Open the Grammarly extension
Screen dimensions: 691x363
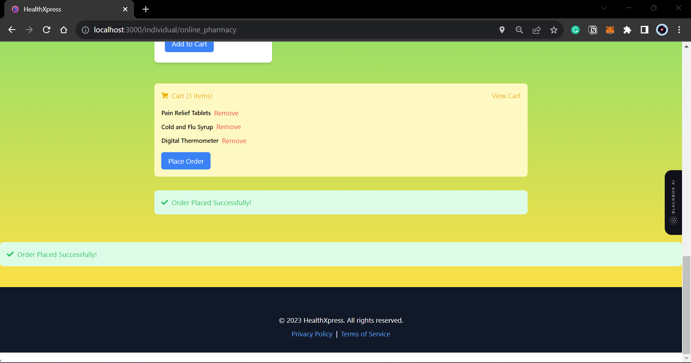coord(575,30)
